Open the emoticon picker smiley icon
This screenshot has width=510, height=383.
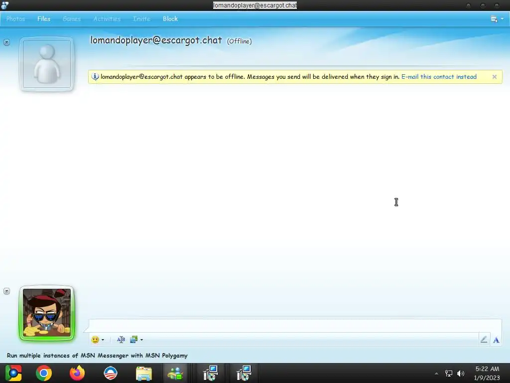pyautogui.click(x=95, y=340)
